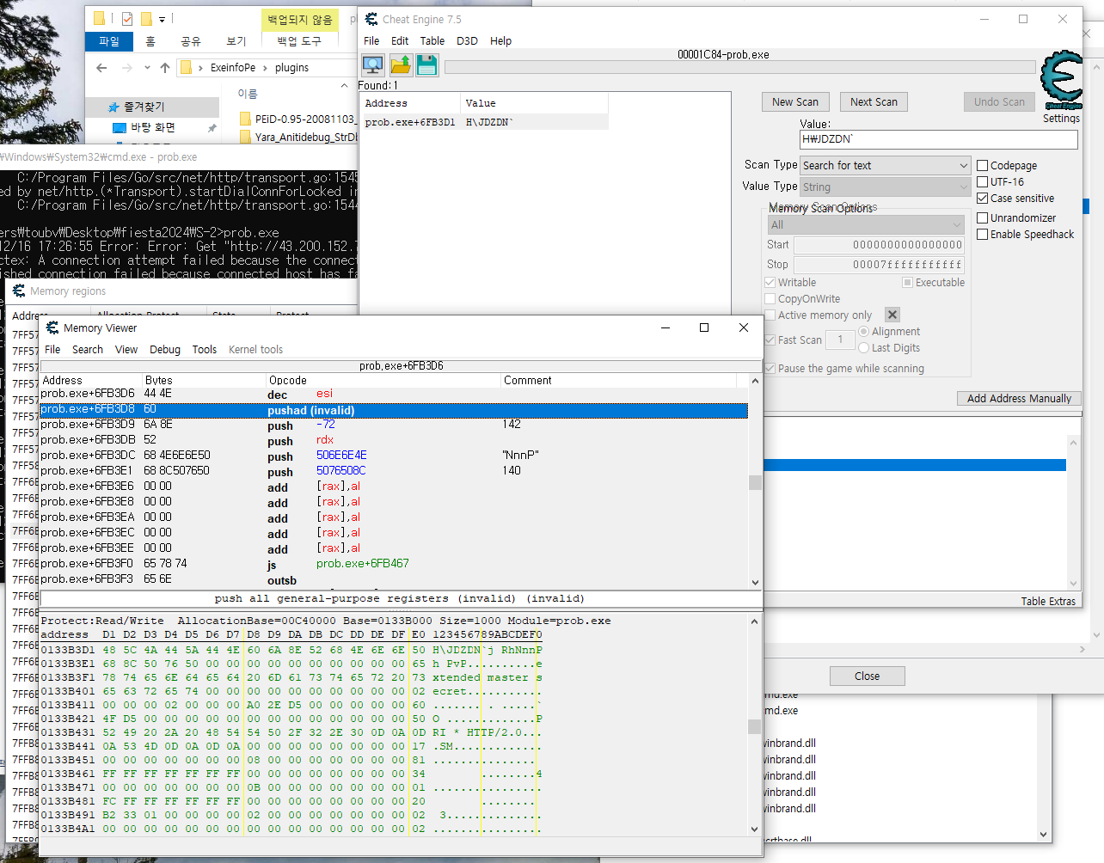Open the Memory Viewer Debug menu
1104x863 pixels.
tap(165, 349)
